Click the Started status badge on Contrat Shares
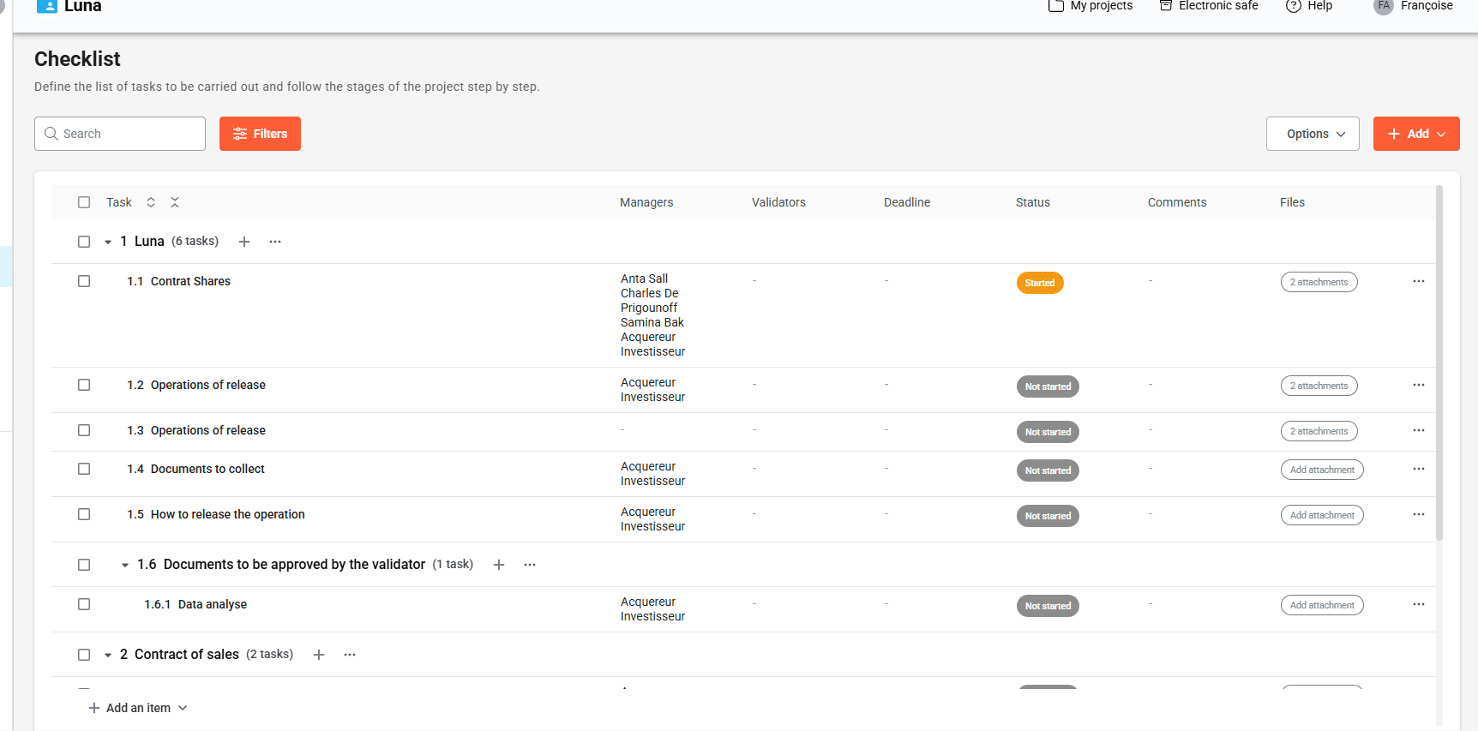 pos(1039,283)
